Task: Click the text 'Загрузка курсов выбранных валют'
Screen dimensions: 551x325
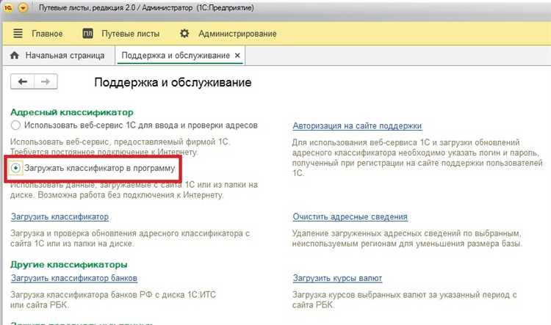Action: click(x=359, y=295)
